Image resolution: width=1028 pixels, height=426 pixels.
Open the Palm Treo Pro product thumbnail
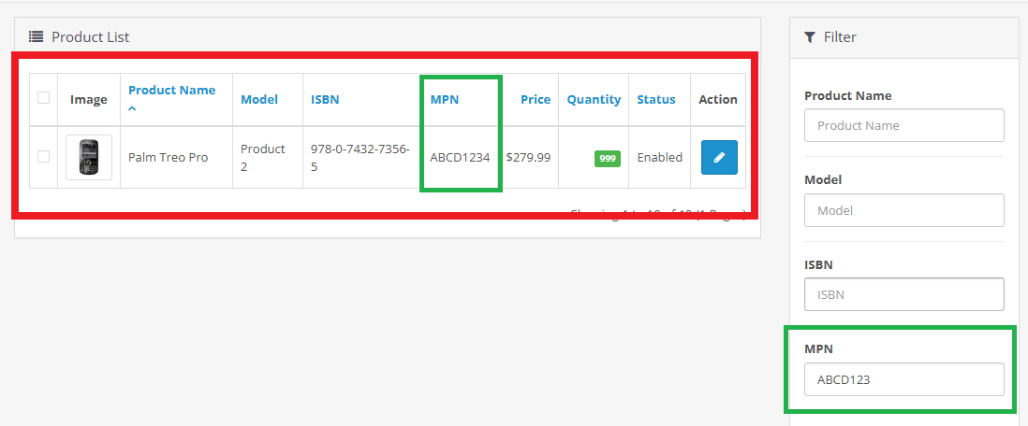click(x=89, y=157)
